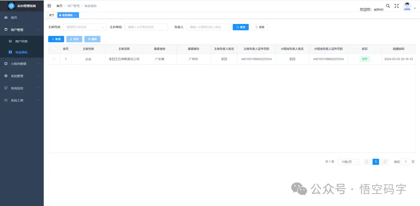420x206 pixels.
Task: Open the 主体性质 dropdown
Action: click(x=85, y=27)
